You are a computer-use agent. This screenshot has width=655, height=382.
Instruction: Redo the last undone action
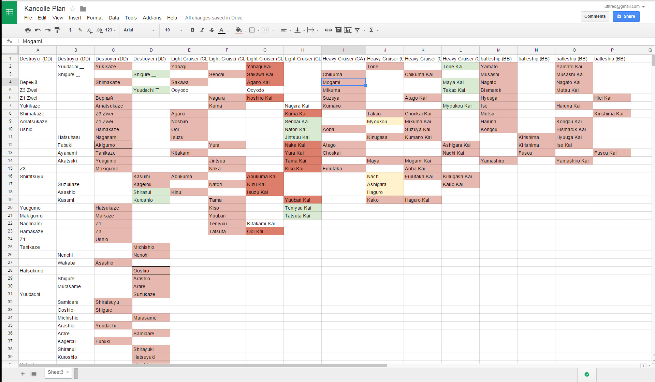pyautogui.click(x=48, y=30)
